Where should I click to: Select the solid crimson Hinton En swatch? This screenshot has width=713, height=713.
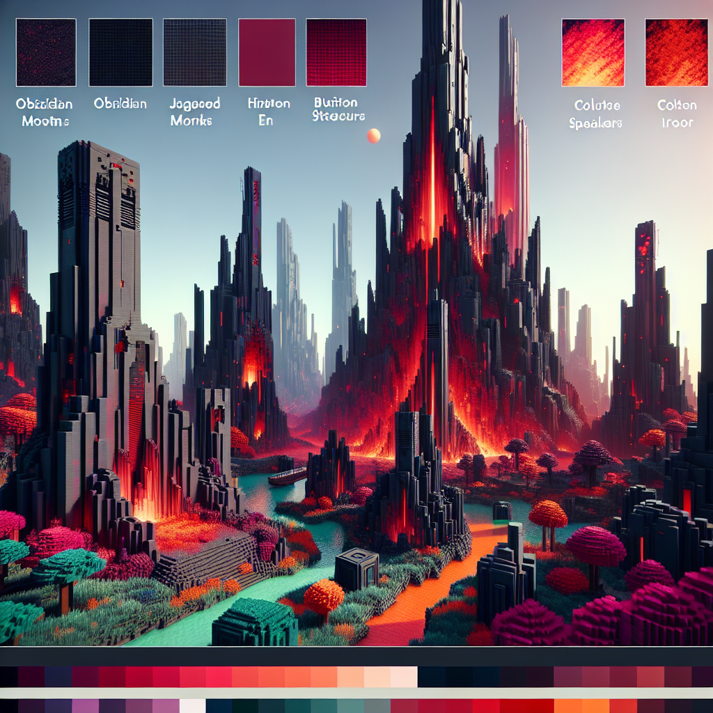pos(267,52)
